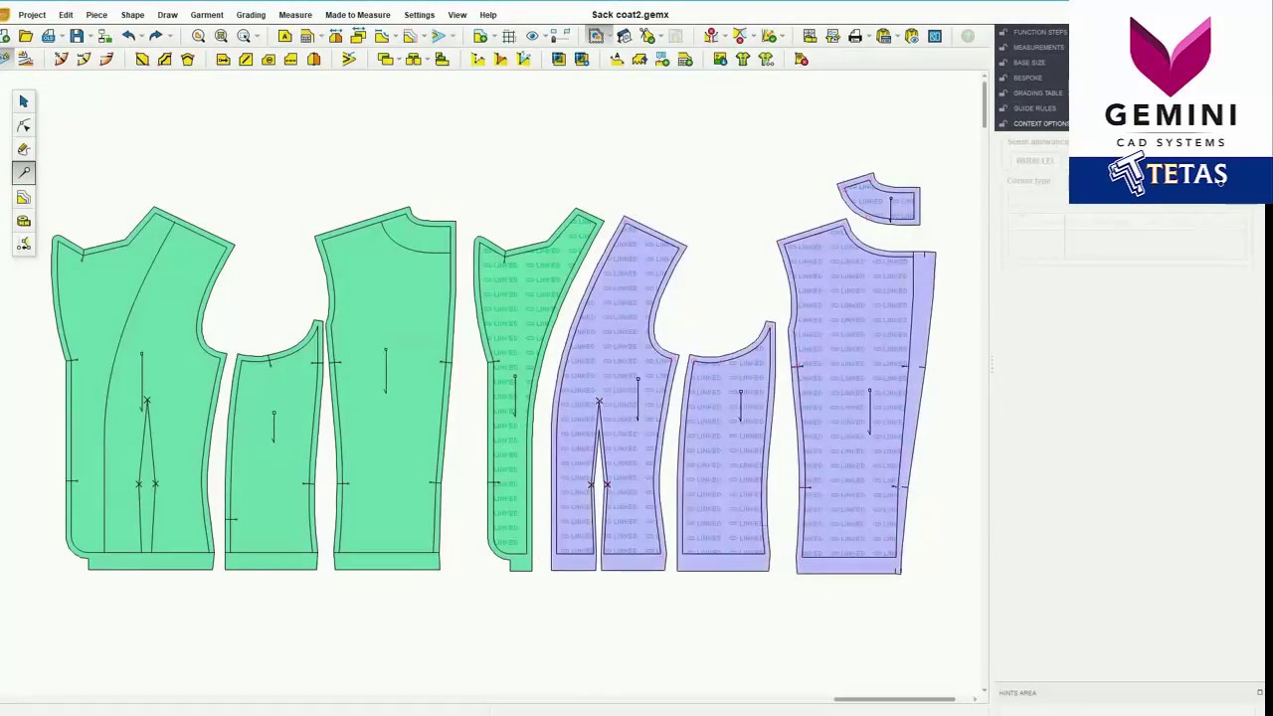The image size is (1273, 716).
Task: Toggle the lock beside GUIDE RULES
Action: tap(1002, 108)
